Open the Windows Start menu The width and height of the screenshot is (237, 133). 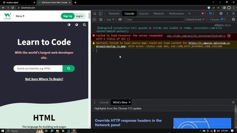tap(3, 131)
